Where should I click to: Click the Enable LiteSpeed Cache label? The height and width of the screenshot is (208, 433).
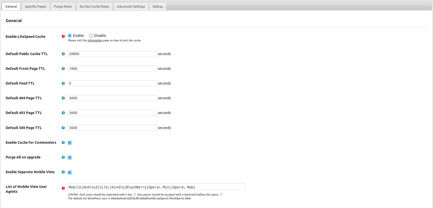[26, 37]
